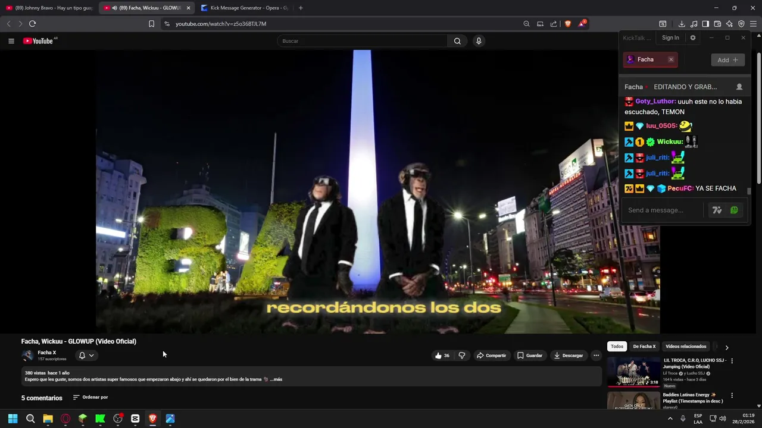Switch to the Johnny Bravo browser tab
Screen dimensions: 762x428
tap(49, 8)
